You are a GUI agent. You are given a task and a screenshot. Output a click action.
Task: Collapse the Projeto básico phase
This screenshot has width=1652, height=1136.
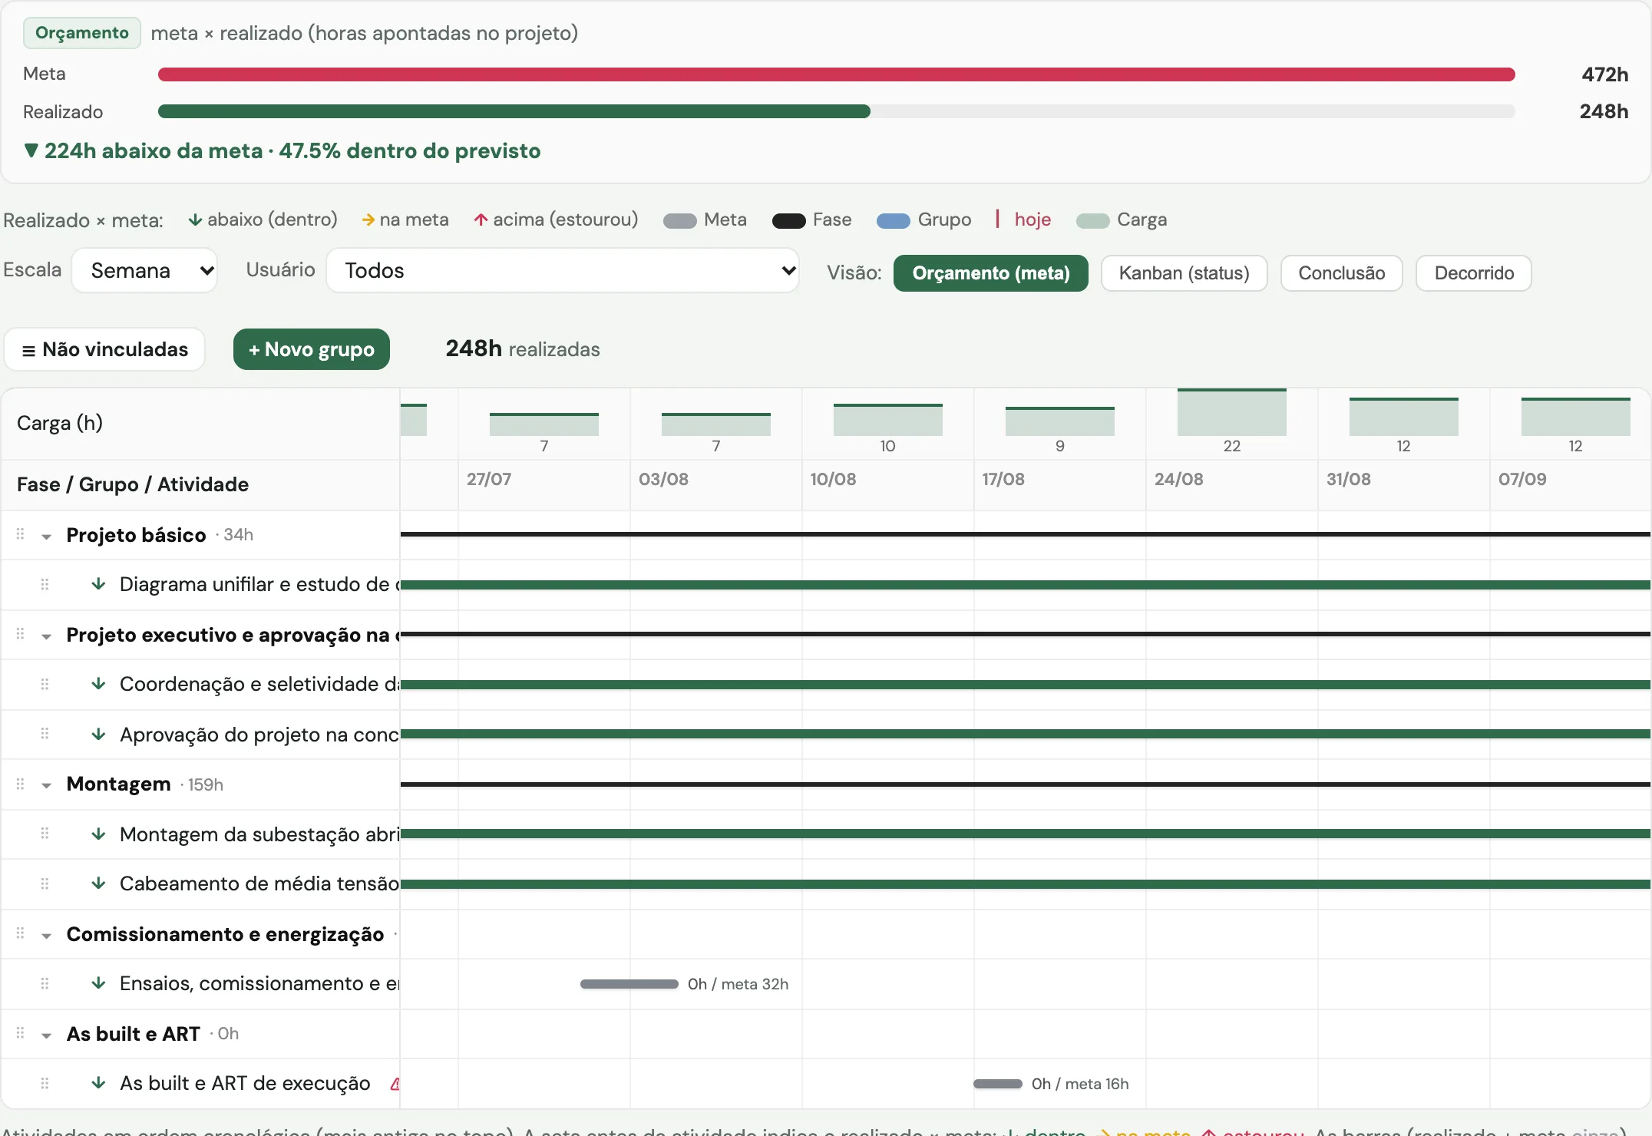[47, 537]
